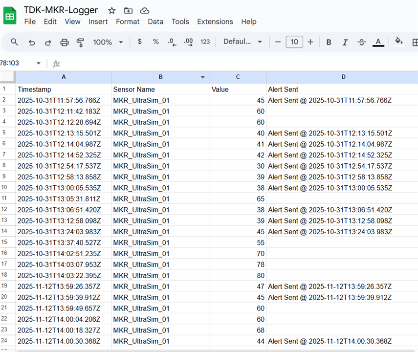
Task: Select Alert Sent @ 2025-11-12T14:00:30.368Z cell
Action: click(342, 341)
